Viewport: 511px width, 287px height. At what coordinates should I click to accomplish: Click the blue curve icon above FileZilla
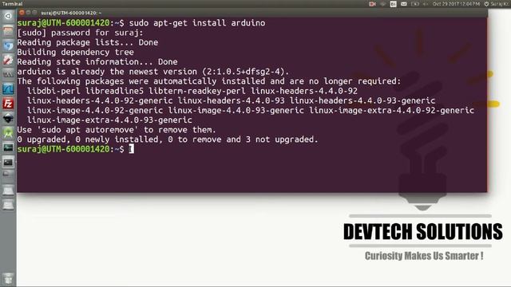click(8, 88)
